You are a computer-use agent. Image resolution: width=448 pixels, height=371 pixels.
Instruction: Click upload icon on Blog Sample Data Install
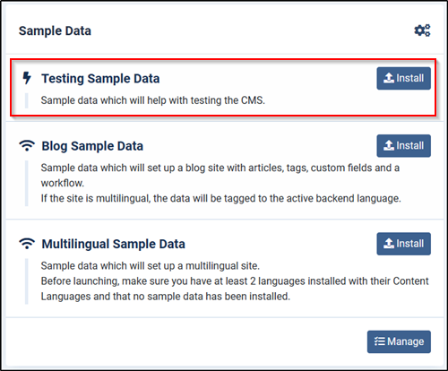click(x=389, y=145)
